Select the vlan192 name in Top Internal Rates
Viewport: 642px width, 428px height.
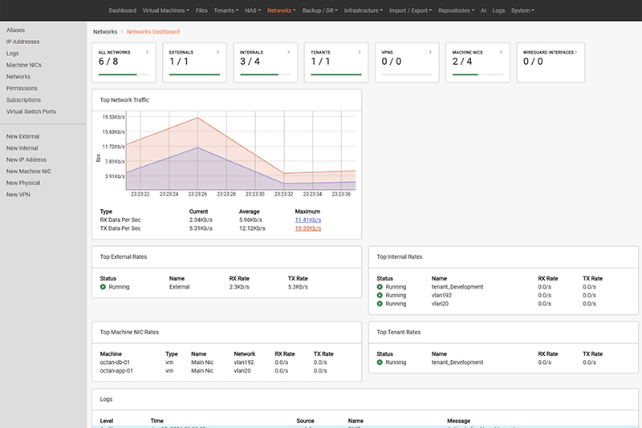441,296
